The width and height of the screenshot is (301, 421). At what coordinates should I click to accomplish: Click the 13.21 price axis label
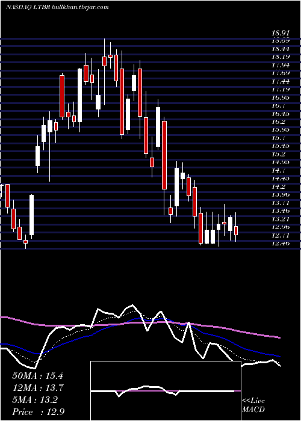point(281,219)
